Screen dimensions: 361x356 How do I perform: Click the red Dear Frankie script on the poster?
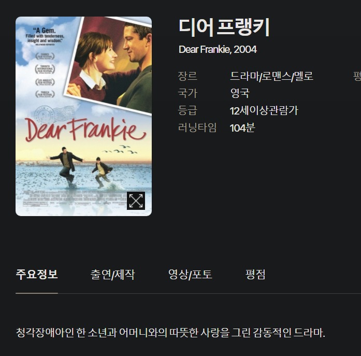pos(85,130)
